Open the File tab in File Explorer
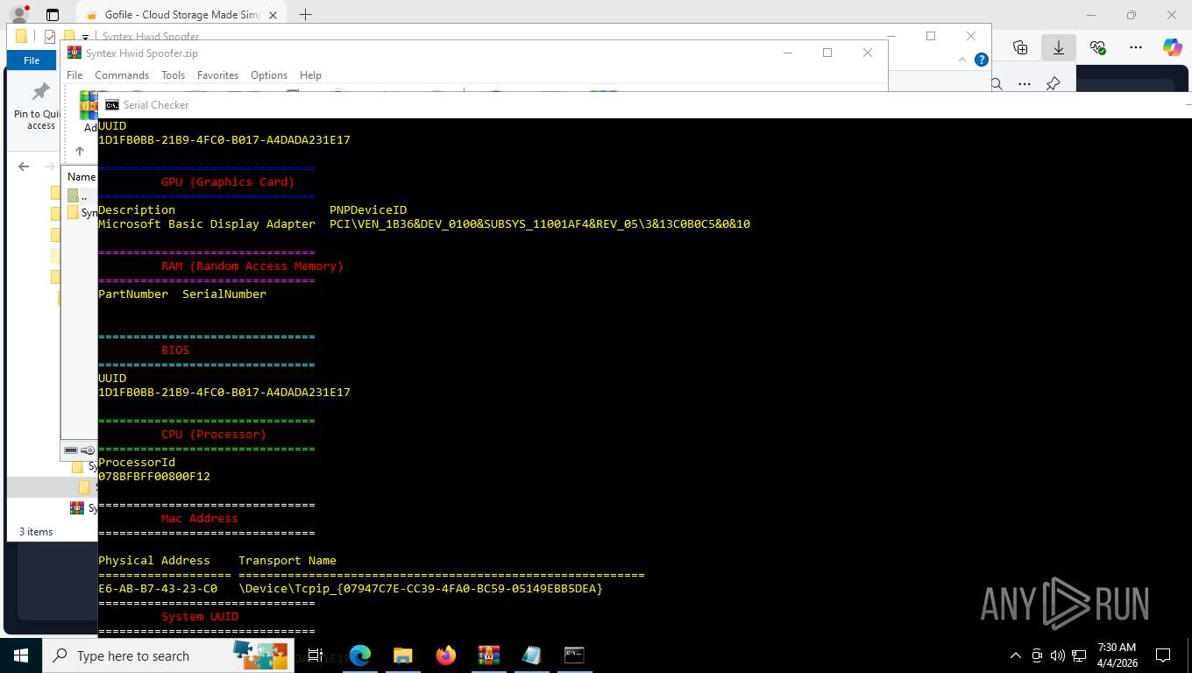Viewport: 1192px width, 673px height. [x=32, y=60]
